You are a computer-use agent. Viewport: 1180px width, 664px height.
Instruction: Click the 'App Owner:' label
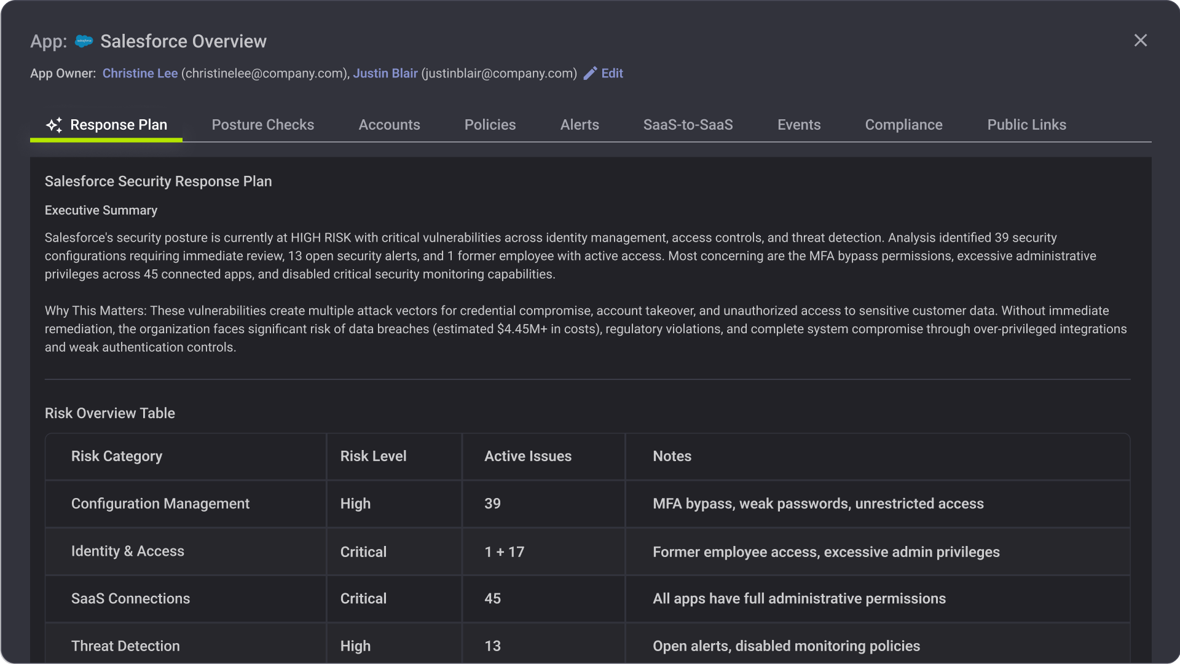pyautogui.click(x=63, y=73)
